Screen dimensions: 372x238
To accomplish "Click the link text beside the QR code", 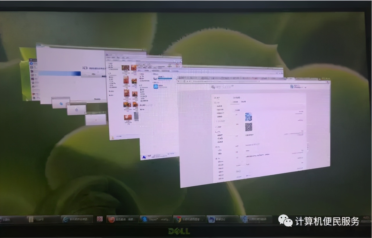I will 250,135.
